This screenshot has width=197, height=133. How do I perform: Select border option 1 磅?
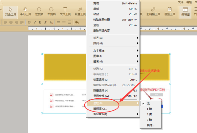[x=150, y=109]
